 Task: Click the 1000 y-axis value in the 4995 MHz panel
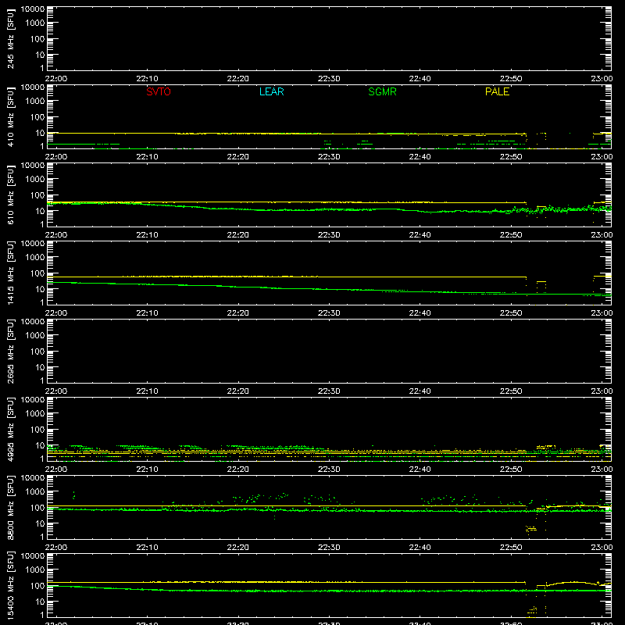(35, 413)
